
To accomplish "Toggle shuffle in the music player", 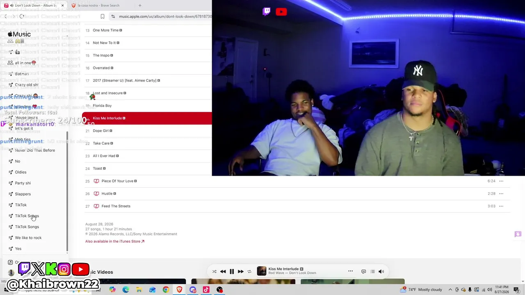I will point(214,271).
